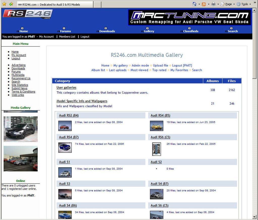Open the Page dropdown menu

coord(228,4)
